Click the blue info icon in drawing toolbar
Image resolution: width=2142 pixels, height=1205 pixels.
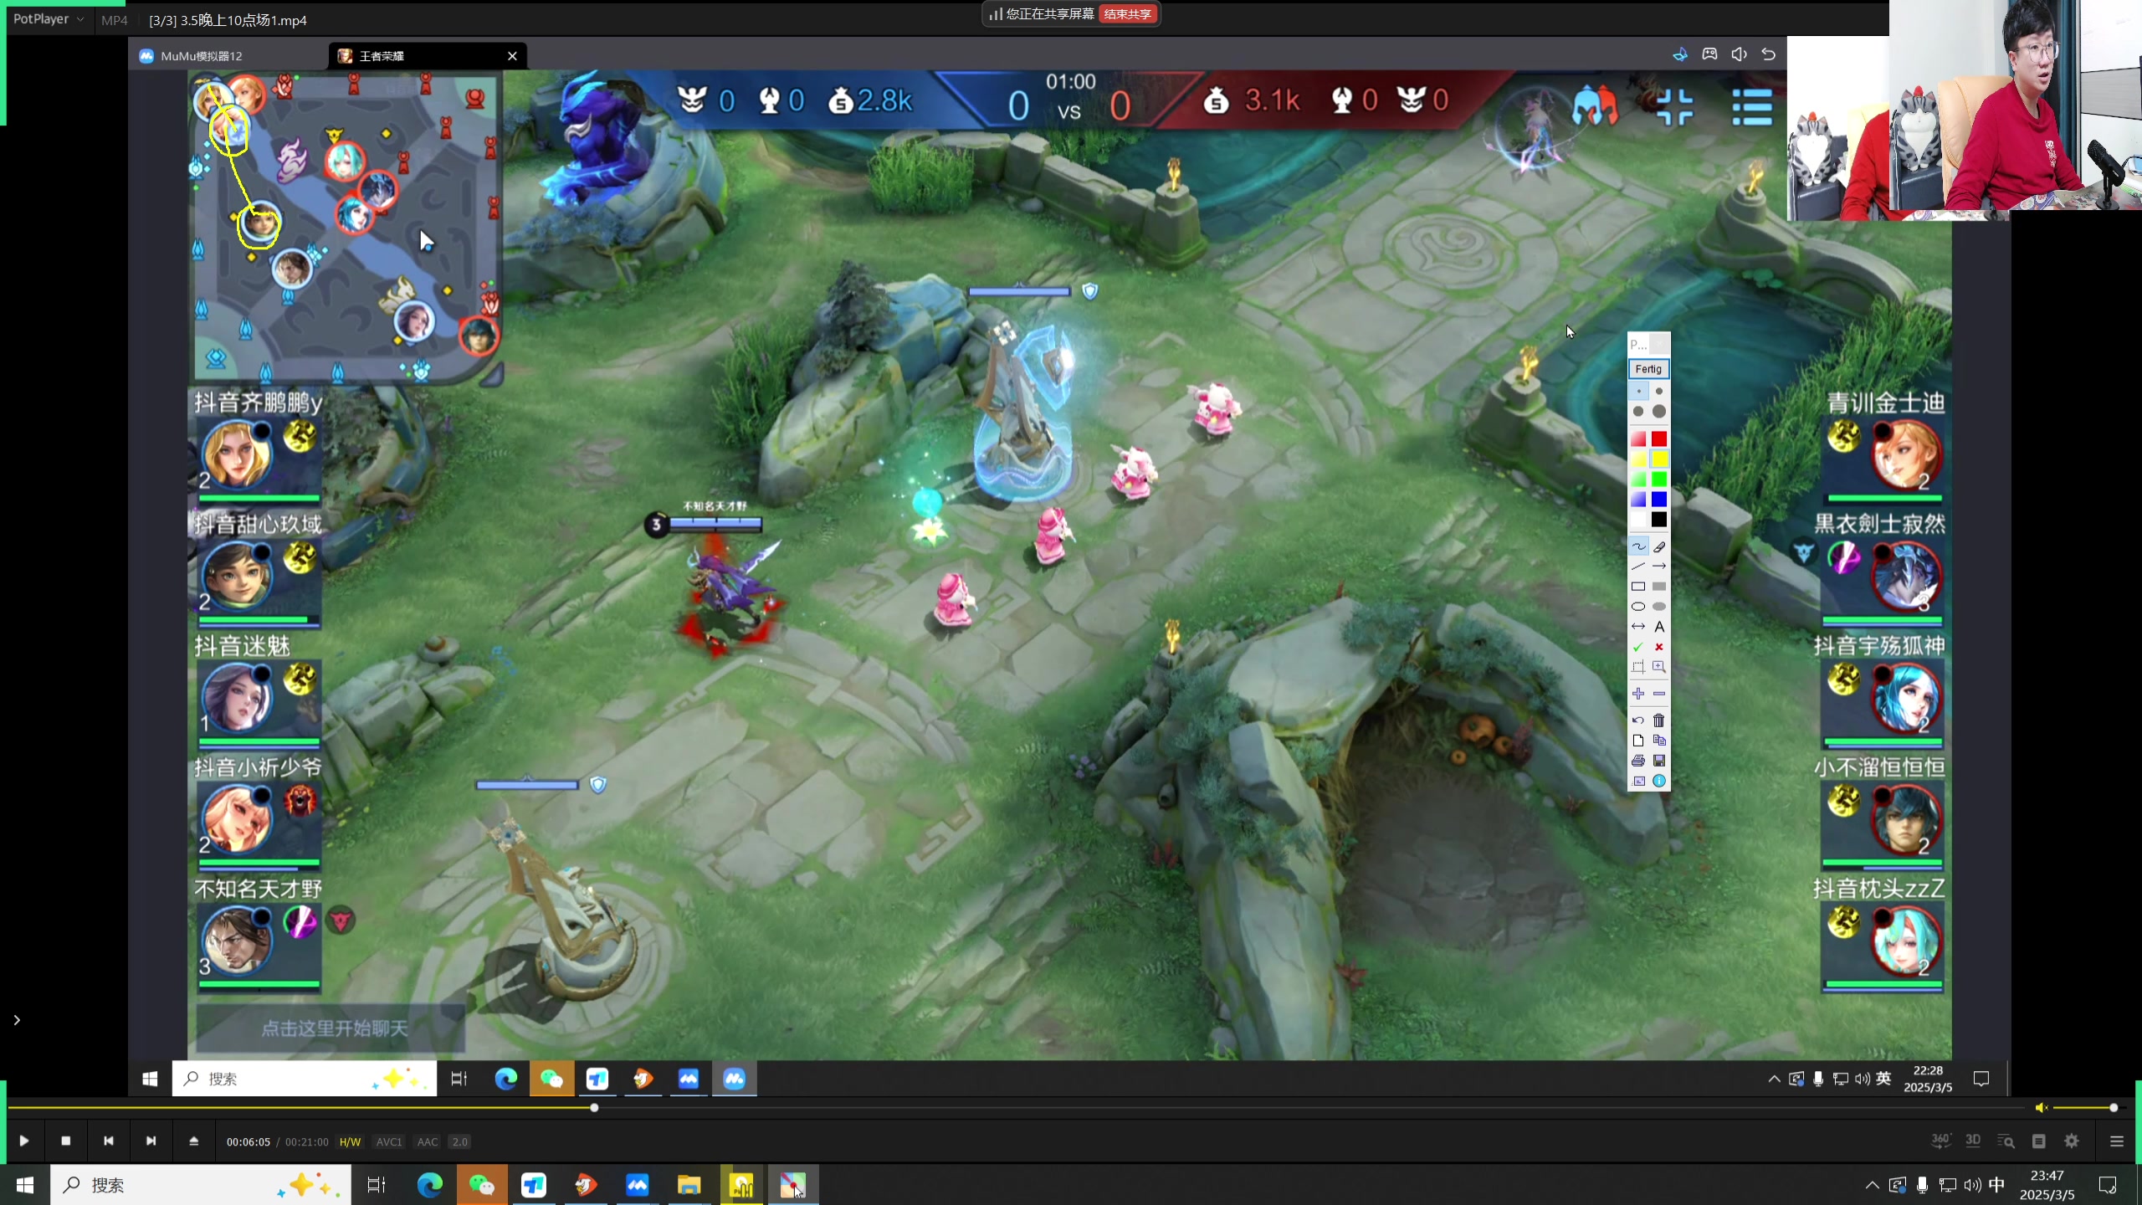pos(1659,781)
